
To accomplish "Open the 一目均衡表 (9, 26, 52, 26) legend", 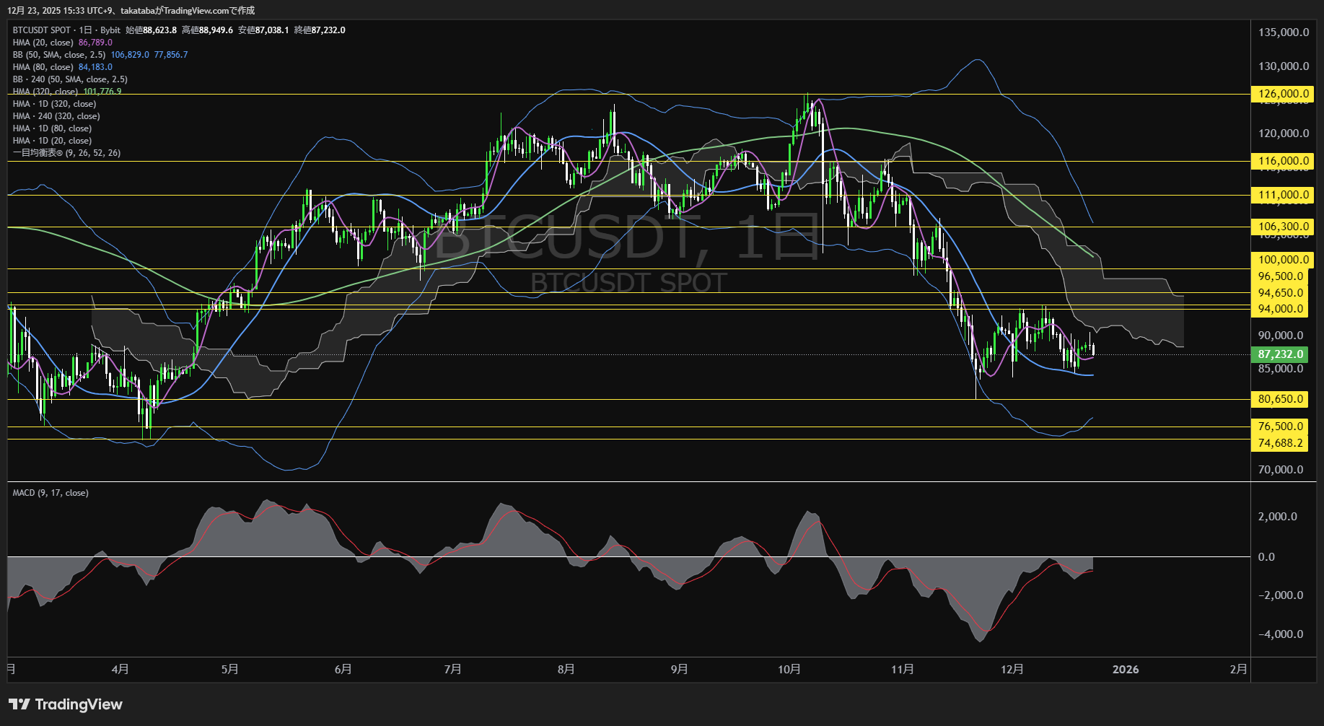I will point(66,153).
